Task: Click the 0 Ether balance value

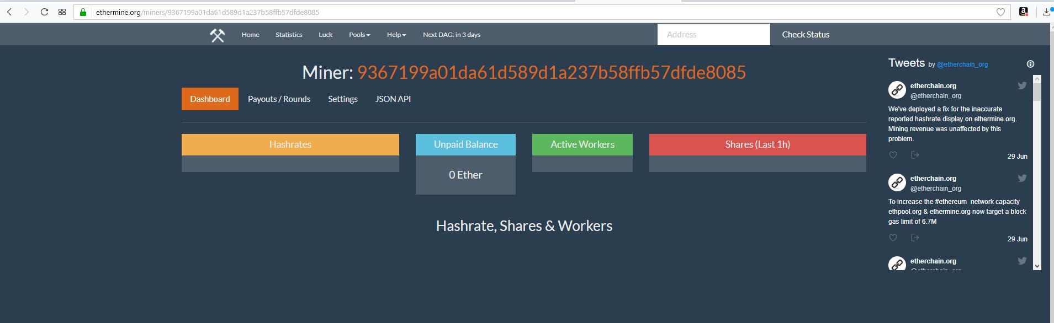Action: tap(465, 175)
